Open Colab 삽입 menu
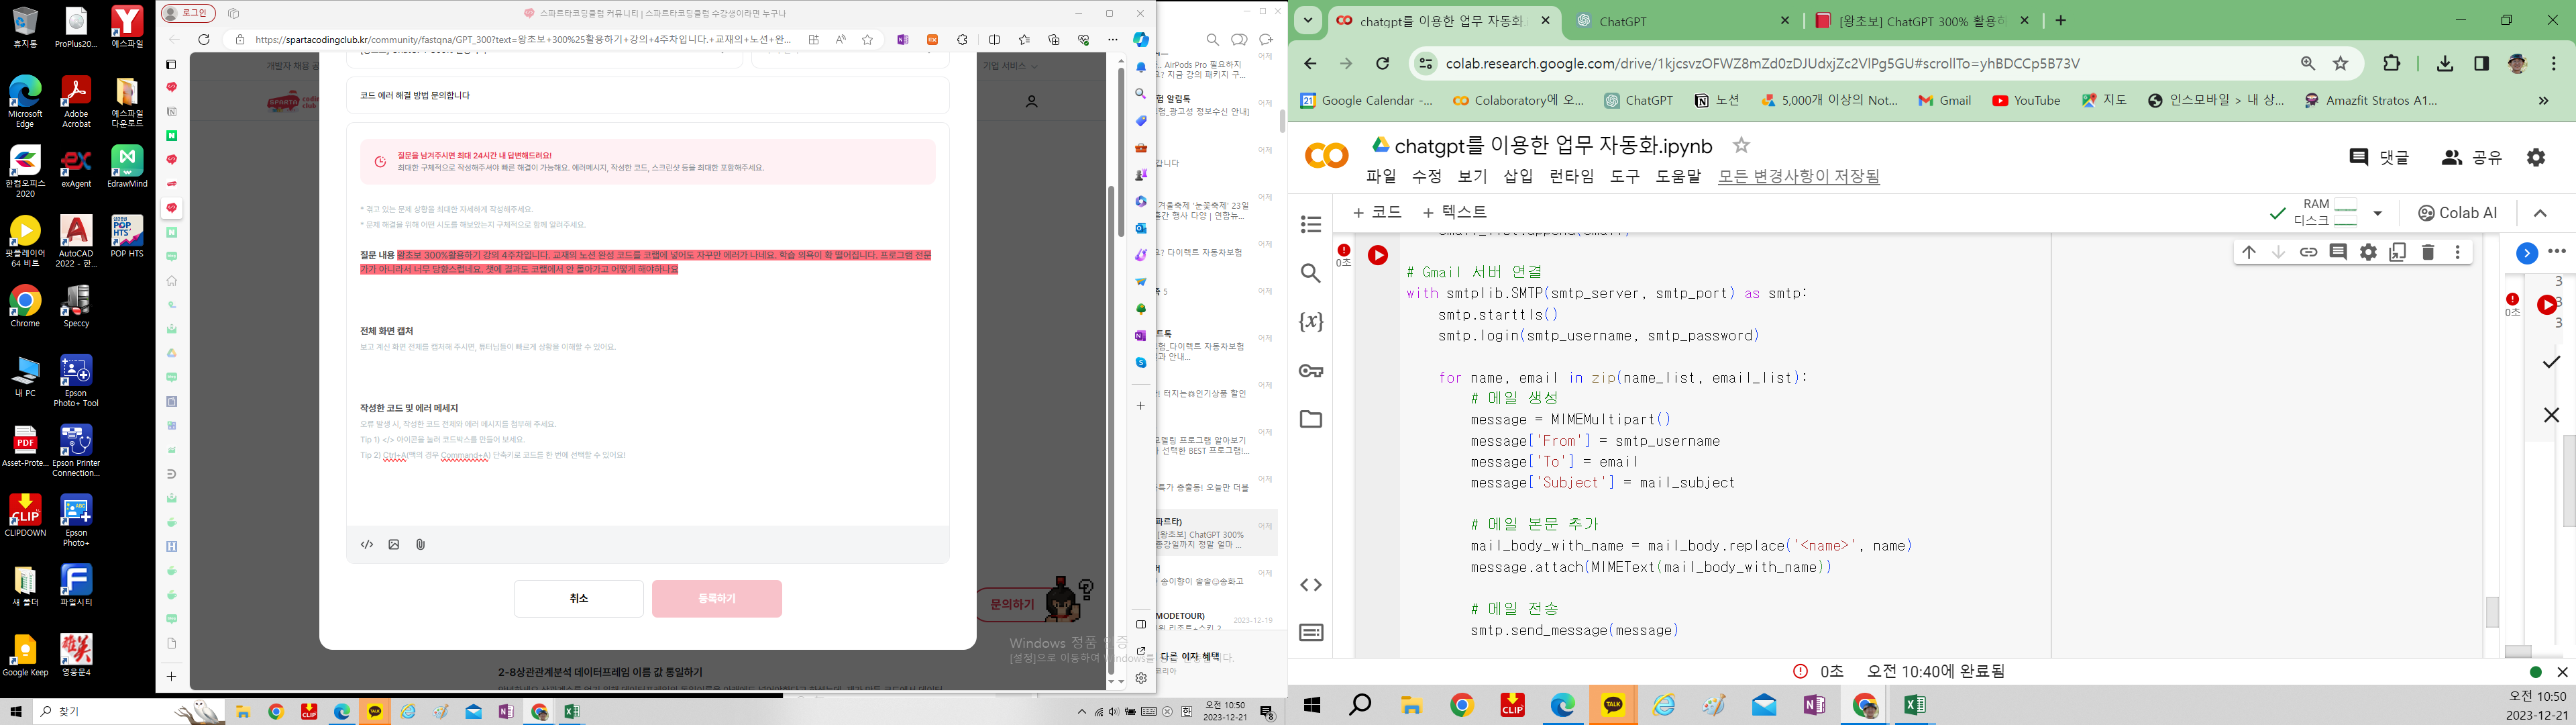 (x=1518, y=177)
